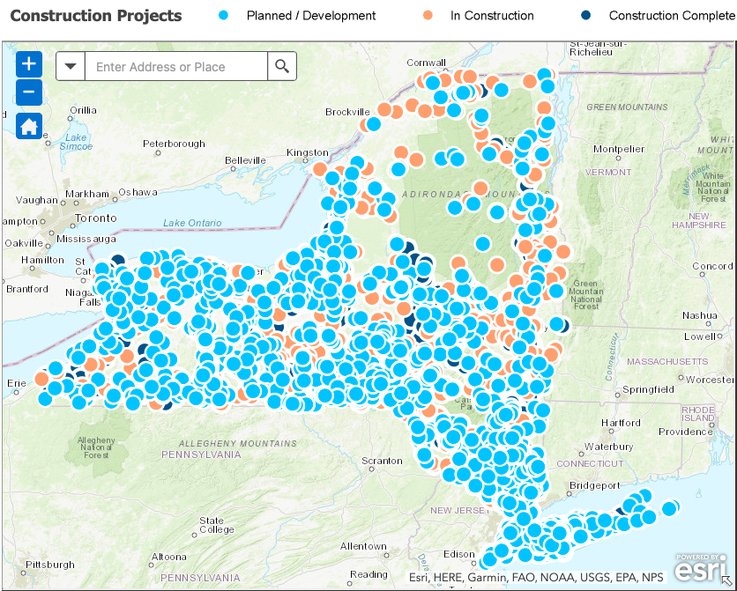
Task: Click the orange In Construction legend dot
Action: (428, 16)
